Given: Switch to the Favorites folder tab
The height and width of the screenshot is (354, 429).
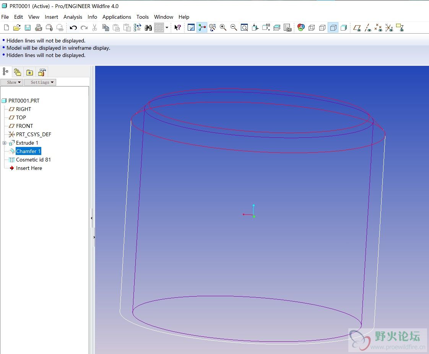Looking at the screenshot, I should click(29, 72).
